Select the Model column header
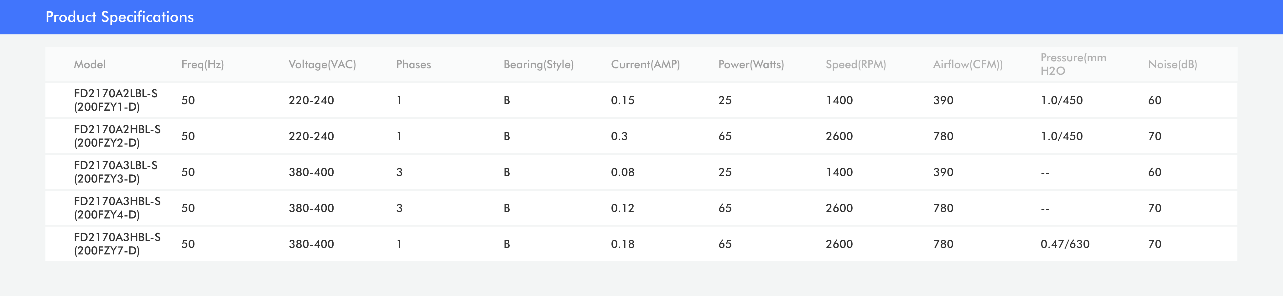 pyautogui.click(x=90, y=65)
